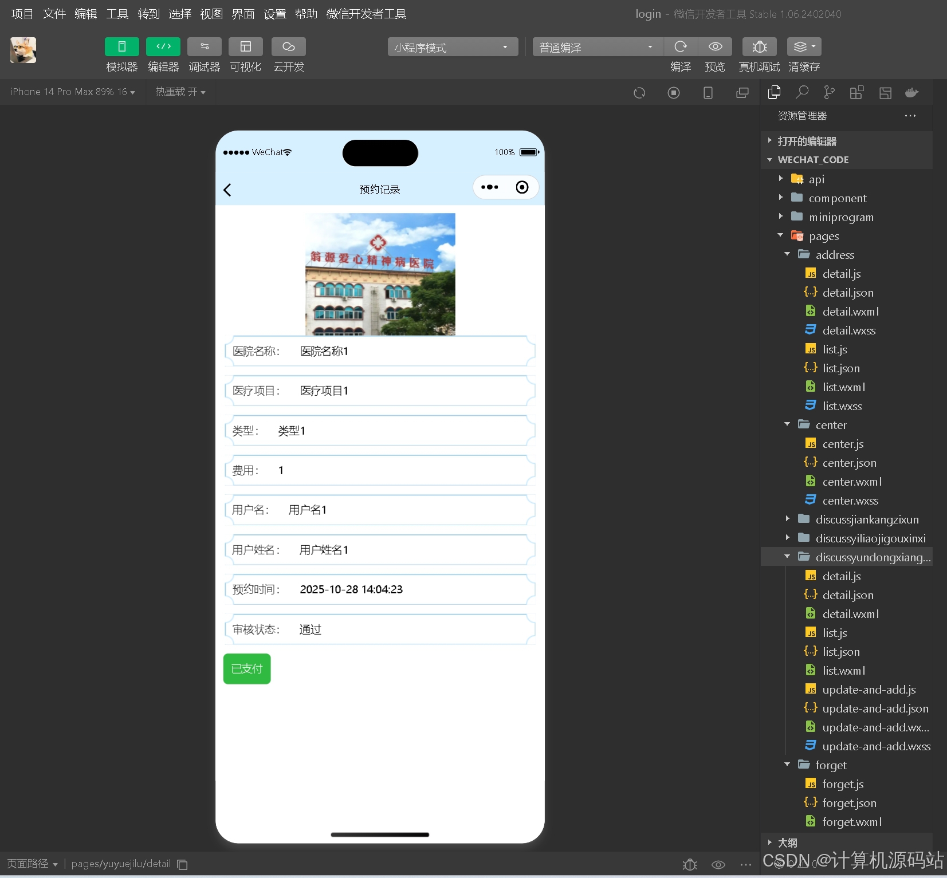Click the green 已支付 button
Screen dimensions: 947x878
click(x=247, y=669)
